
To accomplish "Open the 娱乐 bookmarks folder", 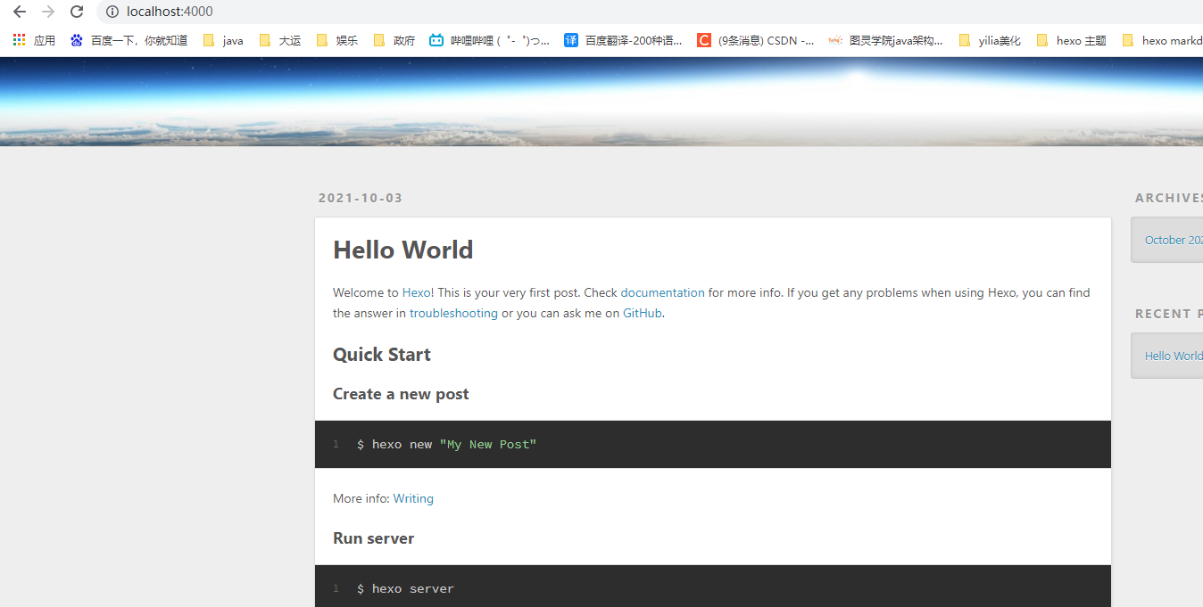I will [336, 40].
